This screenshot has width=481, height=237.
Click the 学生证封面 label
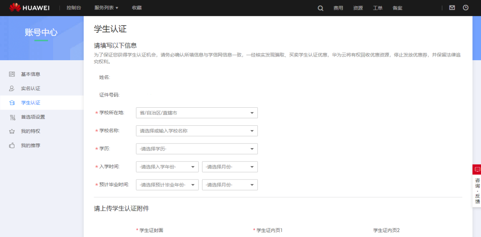(151, 230)
